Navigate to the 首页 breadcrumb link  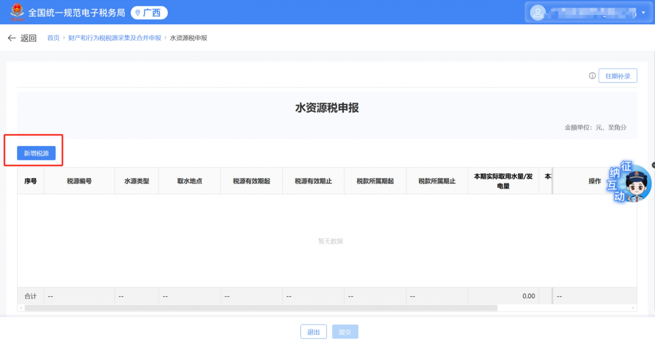tap(53, 38)
